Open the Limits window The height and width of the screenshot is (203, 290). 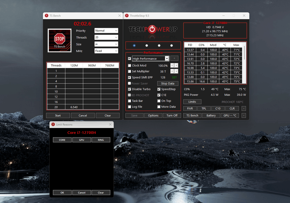click(192, 102)
